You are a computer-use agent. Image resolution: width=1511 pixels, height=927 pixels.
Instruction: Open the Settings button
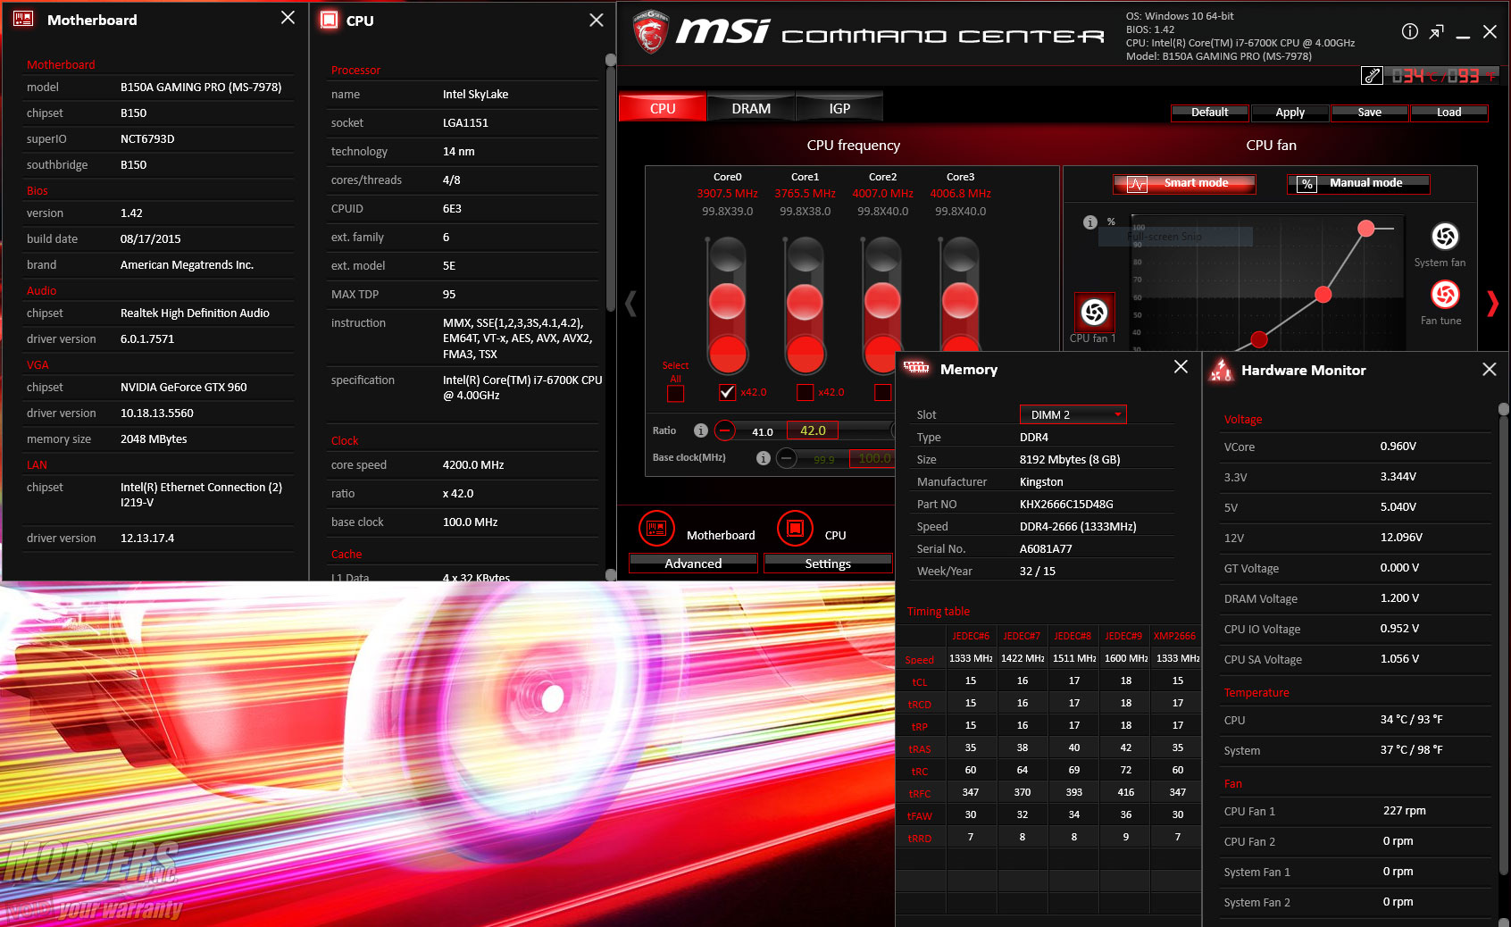[828, 564]
